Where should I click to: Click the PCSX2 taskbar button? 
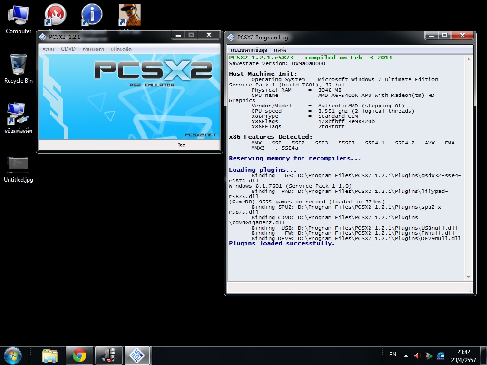137,355
